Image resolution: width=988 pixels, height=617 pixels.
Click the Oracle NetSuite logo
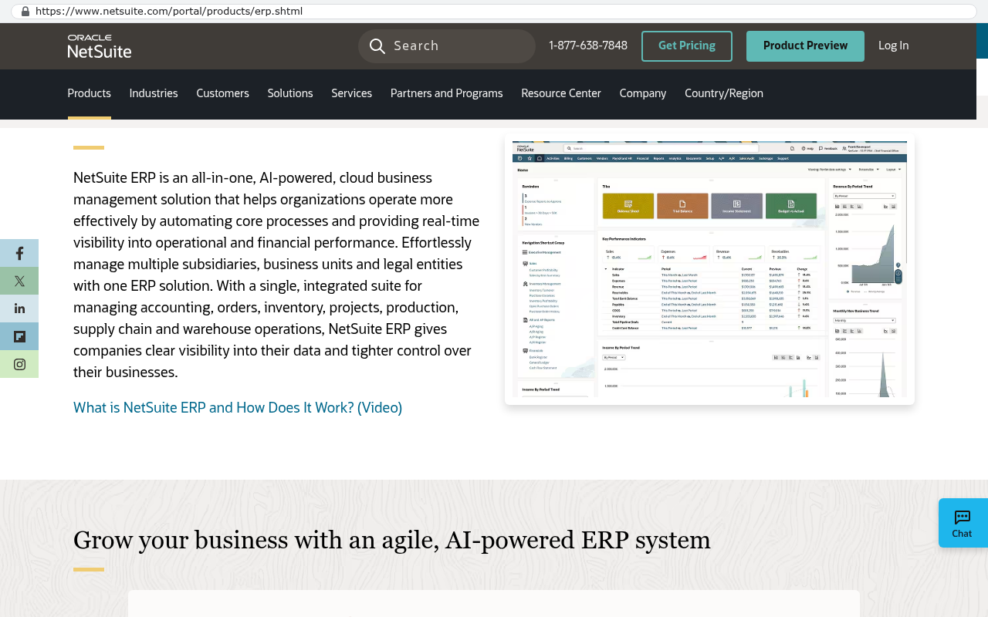[x=100, y=46]
